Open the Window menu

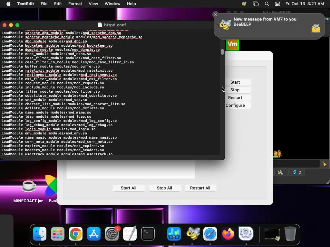click(x=112, y=4)
